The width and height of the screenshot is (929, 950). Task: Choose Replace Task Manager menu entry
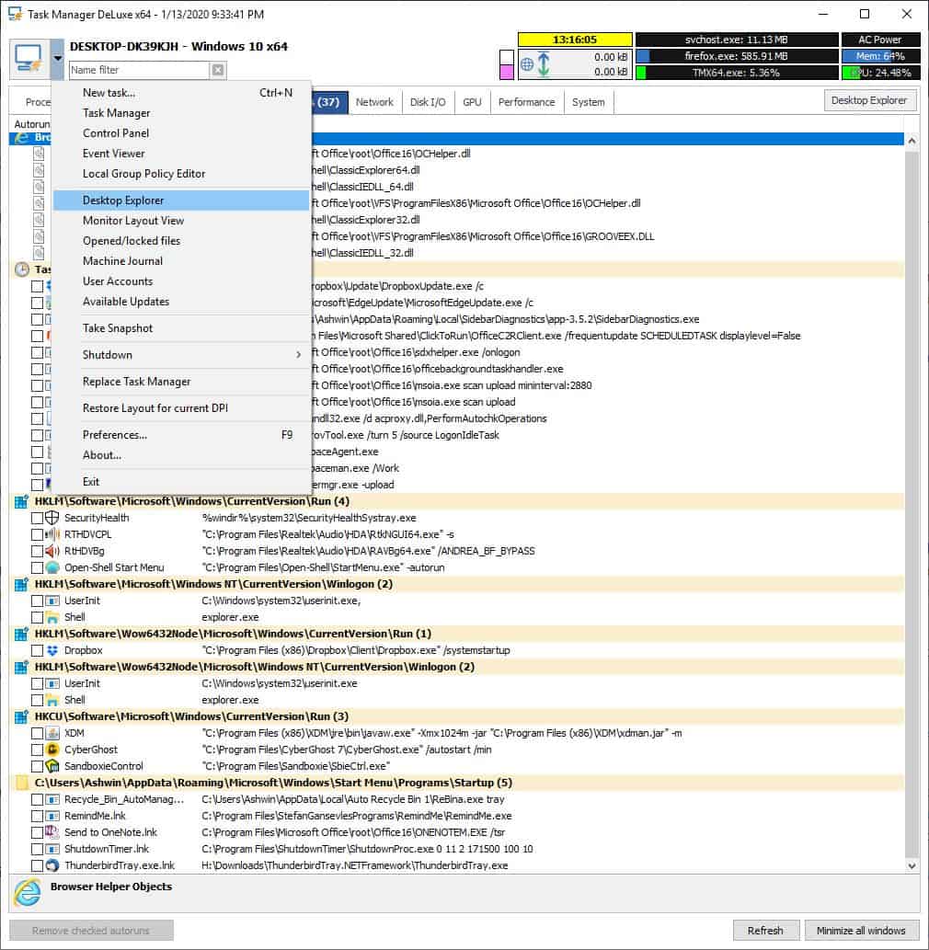point(181,382)
